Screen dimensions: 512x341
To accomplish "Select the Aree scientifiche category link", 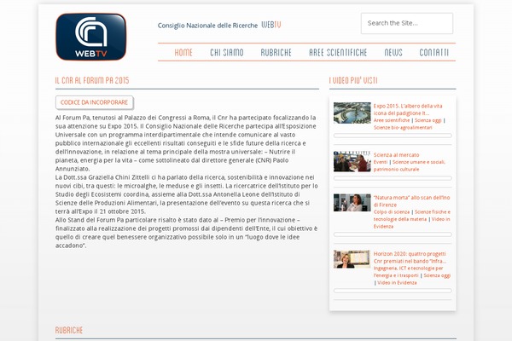I will (392, 120).
